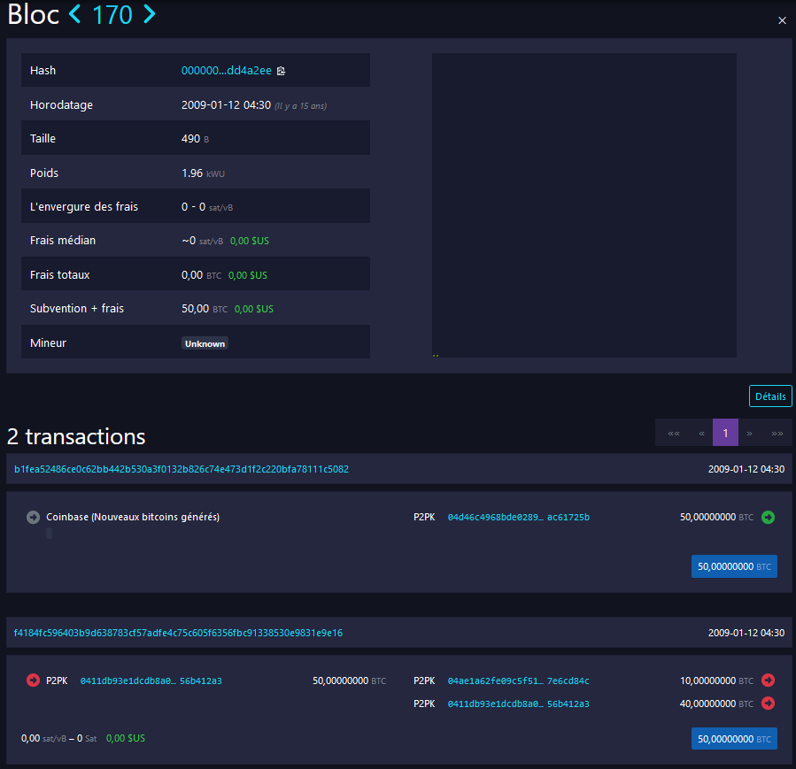Open block hash 000000...dd4a2ee link
Image resolution: width=796 pixels, height=769 pixels.
(227, 71)
